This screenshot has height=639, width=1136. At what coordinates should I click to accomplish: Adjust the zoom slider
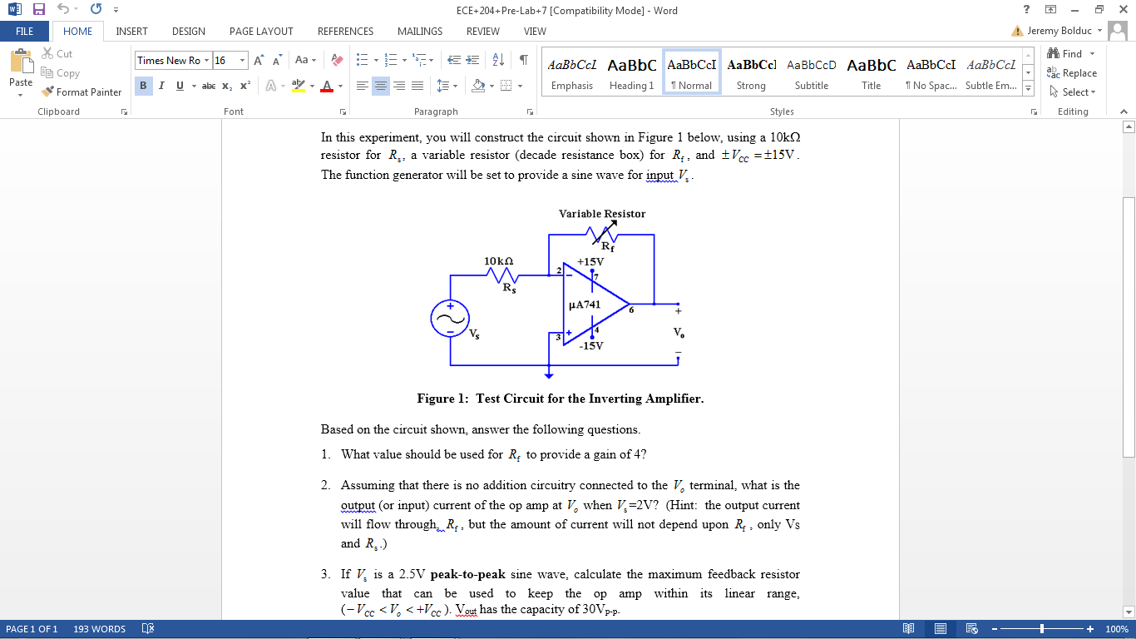[1042, 629]
